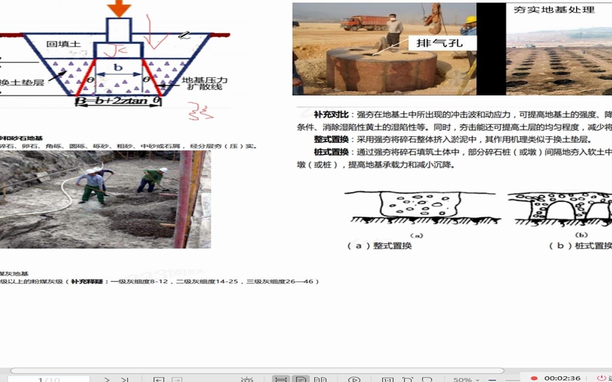Start slideshow playback
Image resolution: width=612 pixels, height=382 pixels.
coord(354,380)
